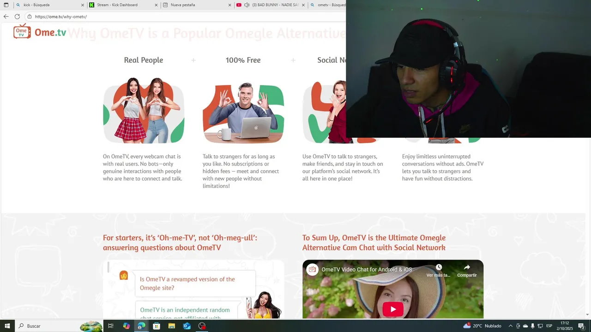Open Microsoft Store from the taskbar
The width and height of the screenshot is (591, 332).
coord(157,326)
